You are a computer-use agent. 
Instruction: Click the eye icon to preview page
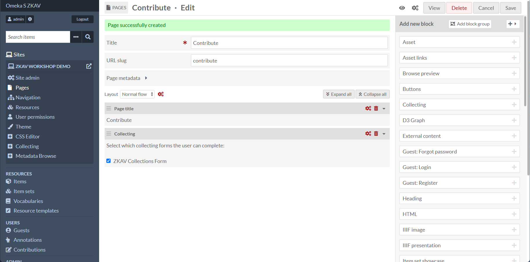tap(402, 8)
